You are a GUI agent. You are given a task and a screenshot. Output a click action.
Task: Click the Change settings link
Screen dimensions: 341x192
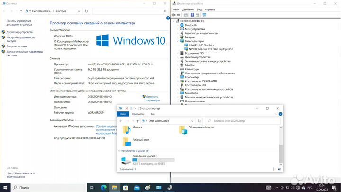[152, 98]
